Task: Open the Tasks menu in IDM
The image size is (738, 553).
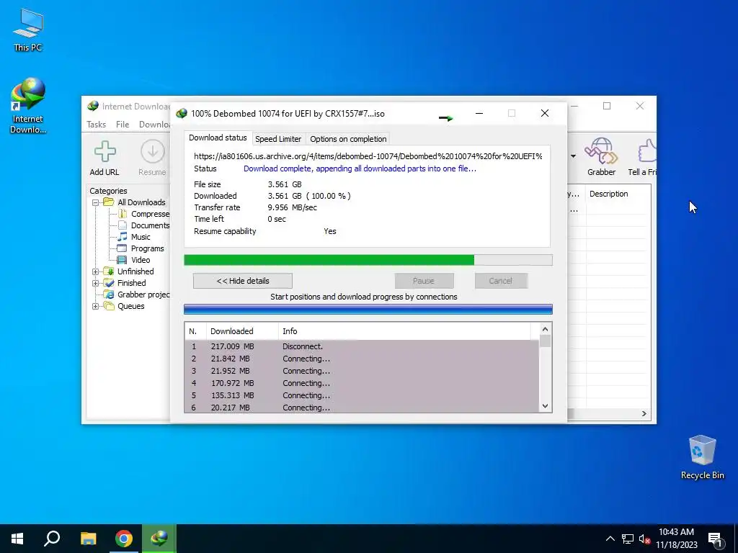Action: pos(96,125)
